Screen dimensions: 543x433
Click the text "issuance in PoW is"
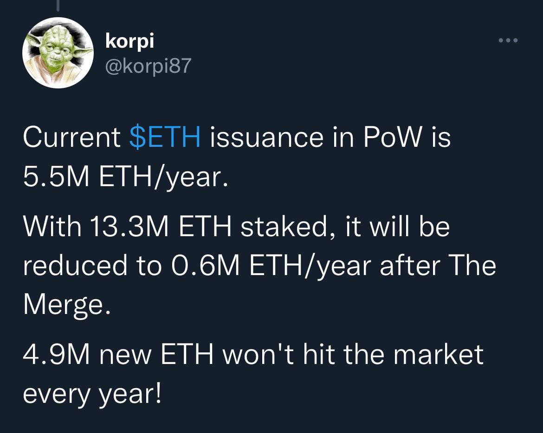tap(330, 138)
